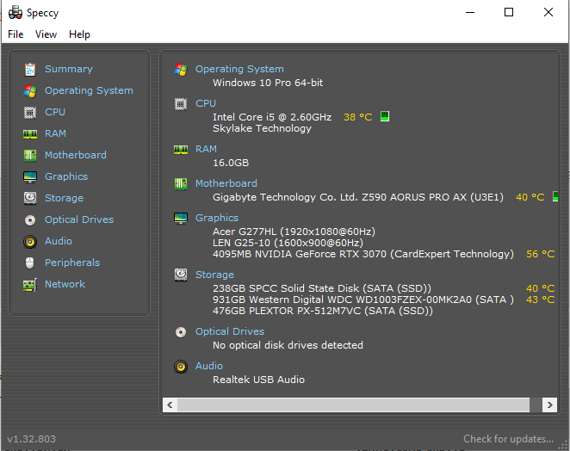Click the Graphics heading link in summary

click(217, 218)
